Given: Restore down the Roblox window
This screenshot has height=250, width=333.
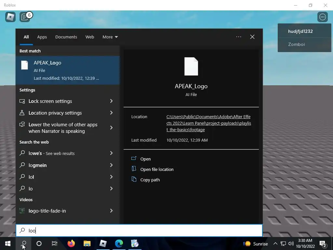Looking at the screenshot, I should click(311, 5).
